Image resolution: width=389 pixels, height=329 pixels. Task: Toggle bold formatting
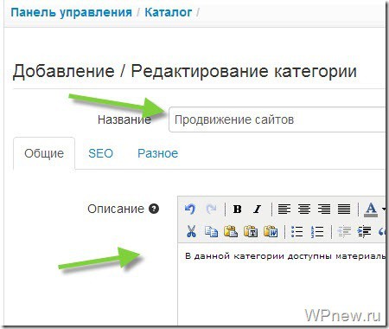pyautogui.click(x=237, y=209)
